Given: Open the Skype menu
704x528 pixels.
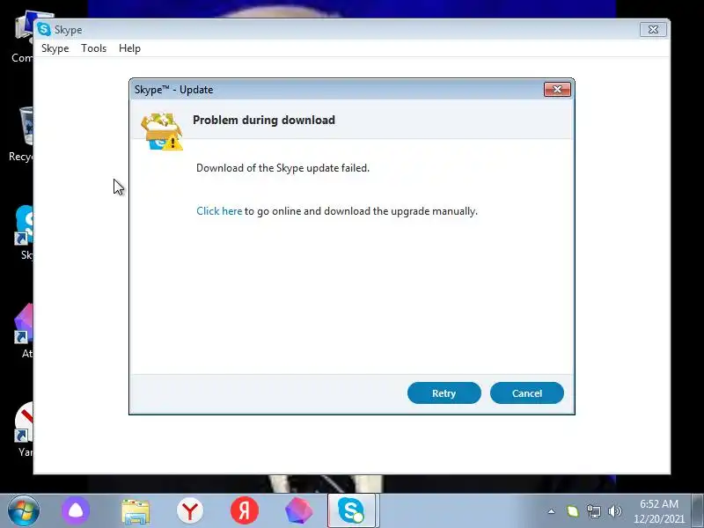Looking at the screenshot, I should click(x=55, y=48).
